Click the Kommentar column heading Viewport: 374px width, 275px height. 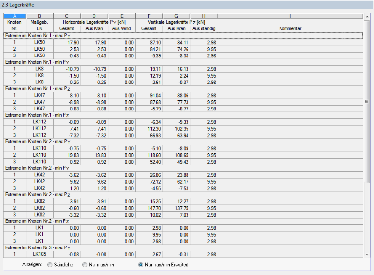[x=290, y=28]
